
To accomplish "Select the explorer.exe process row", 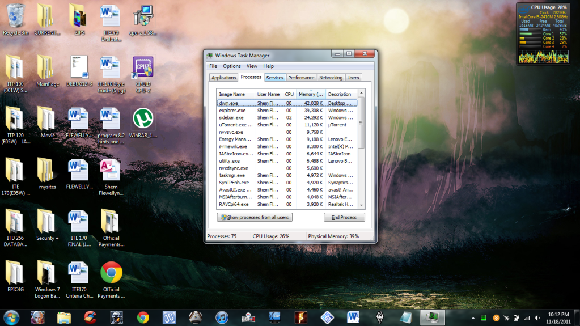I will (x=287, y=110).
